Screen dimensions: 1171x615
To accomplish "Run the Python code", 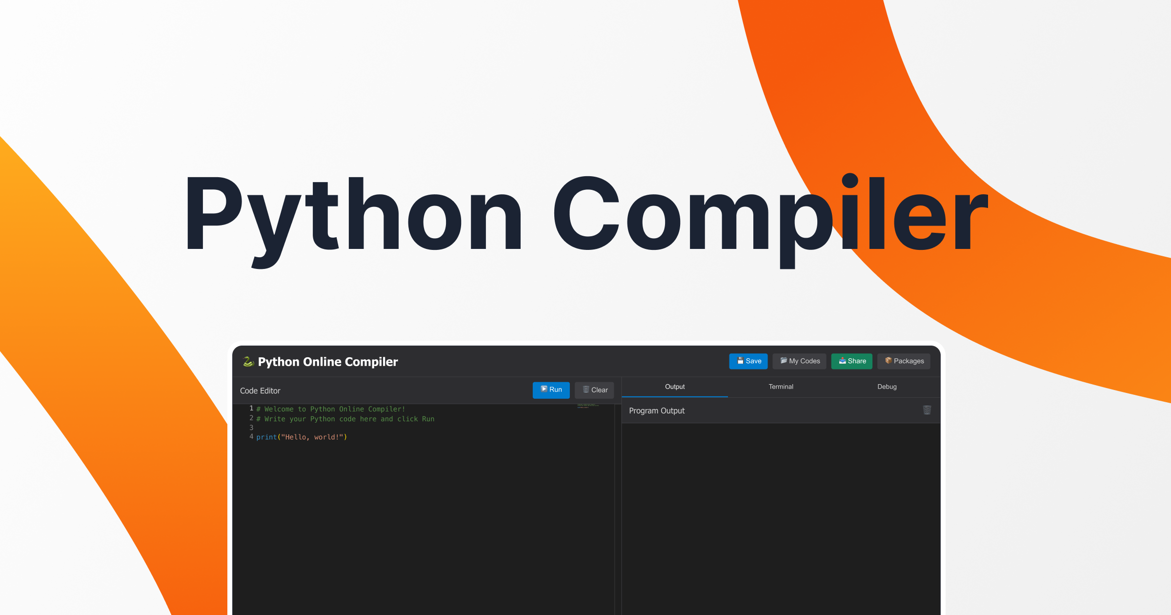I will coord(551,390).
